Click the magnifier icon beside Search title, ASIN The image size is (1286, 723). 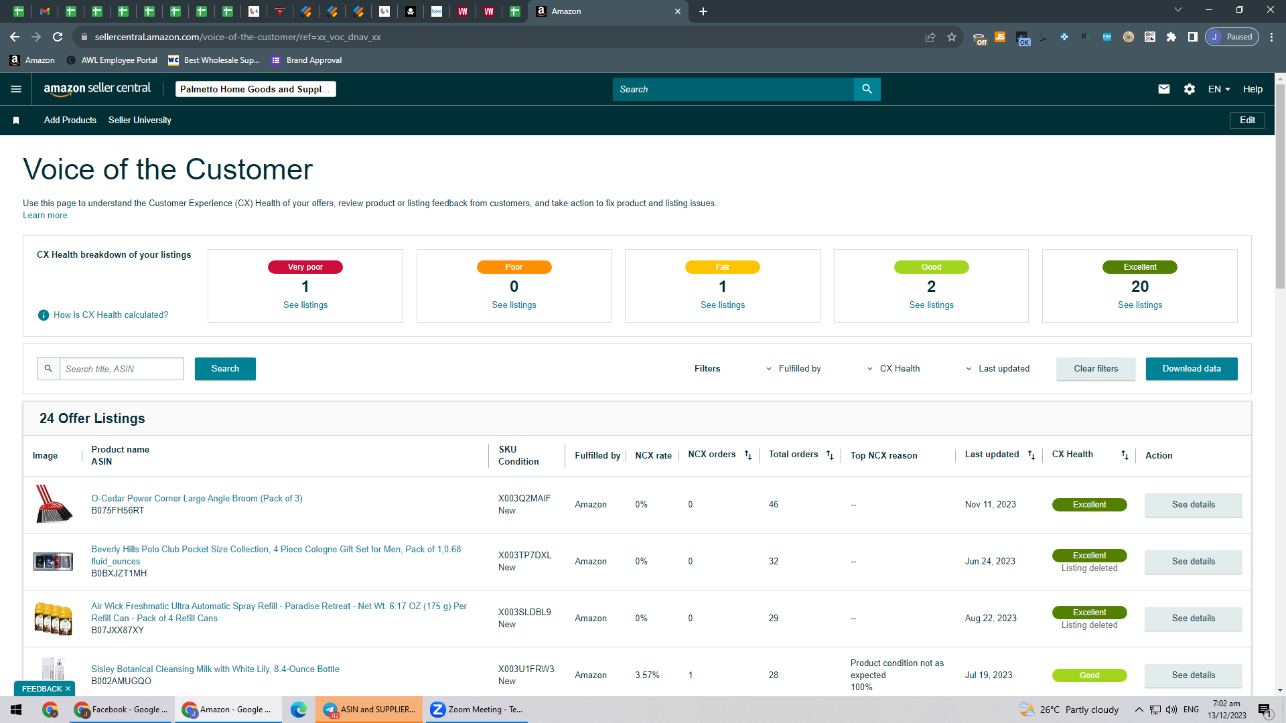(x=48, y=369)
